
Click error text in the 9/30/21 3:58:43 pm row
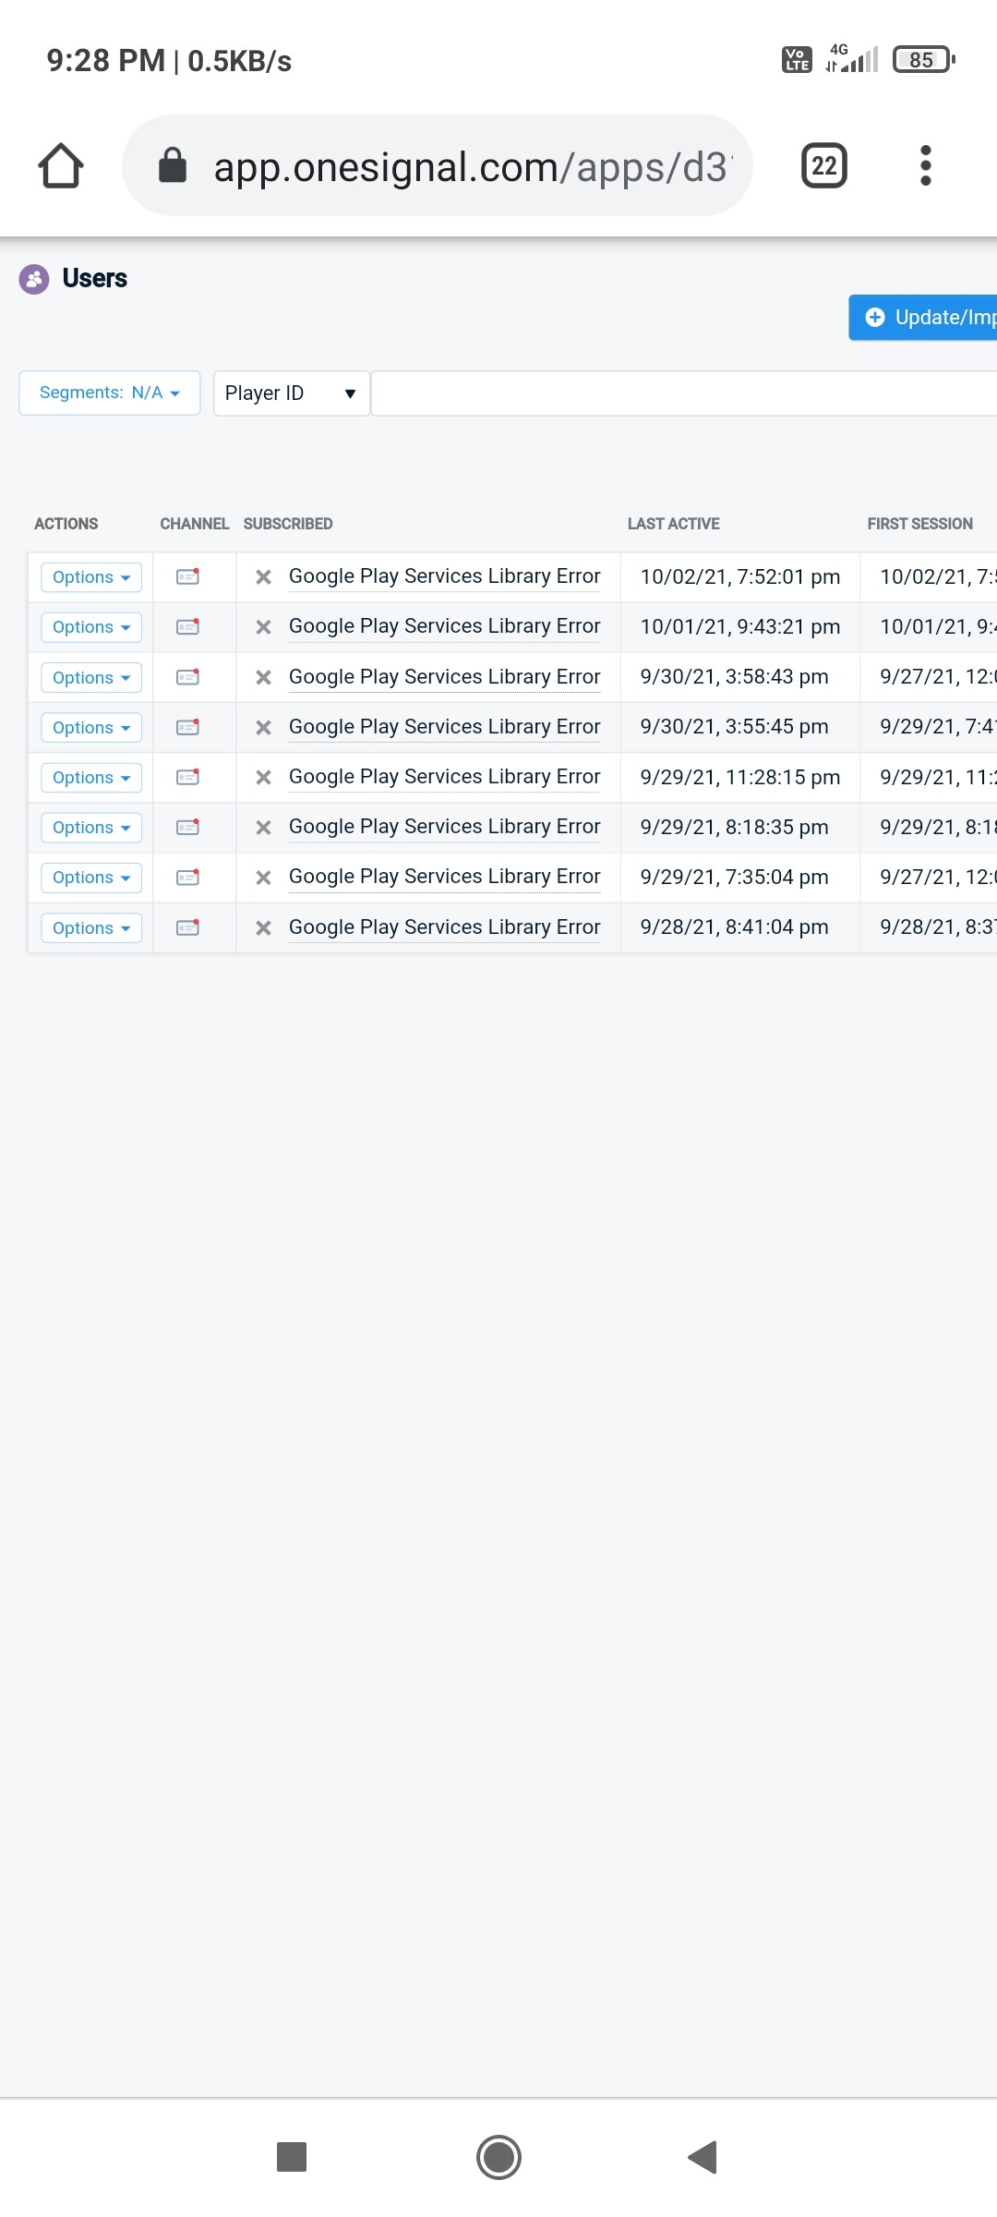point(445,677)
